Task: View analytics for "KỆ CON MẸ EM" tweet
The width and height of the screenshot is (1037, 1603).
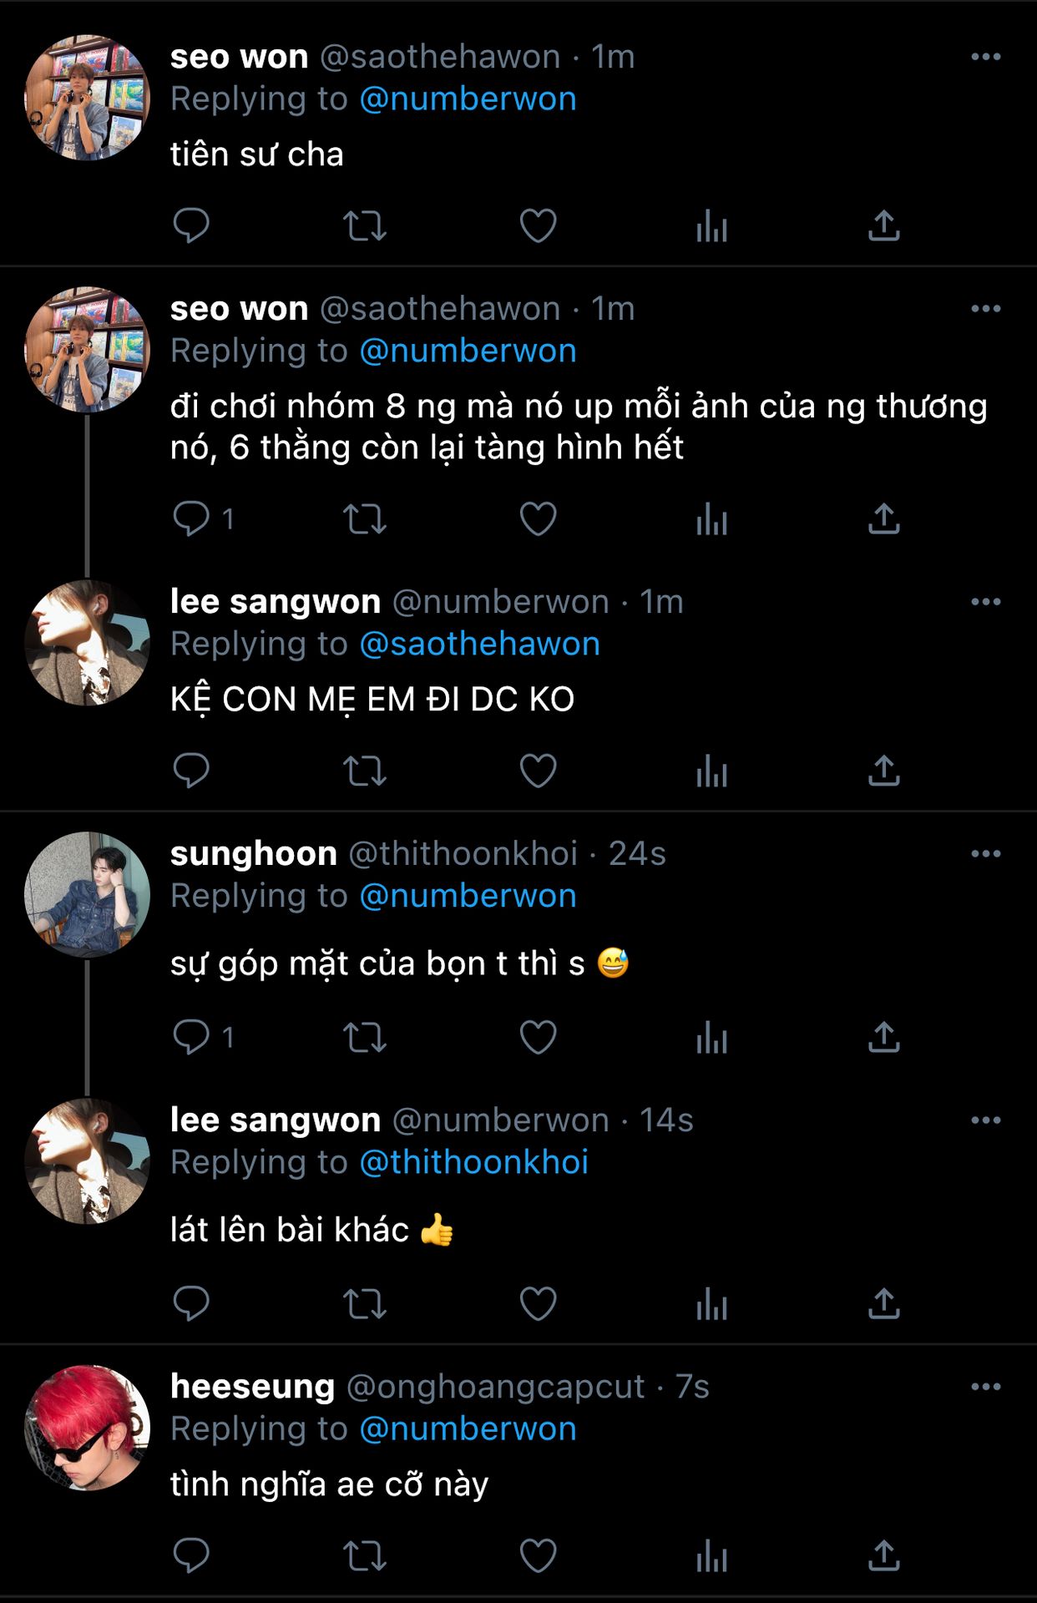Action: [711, 771]
